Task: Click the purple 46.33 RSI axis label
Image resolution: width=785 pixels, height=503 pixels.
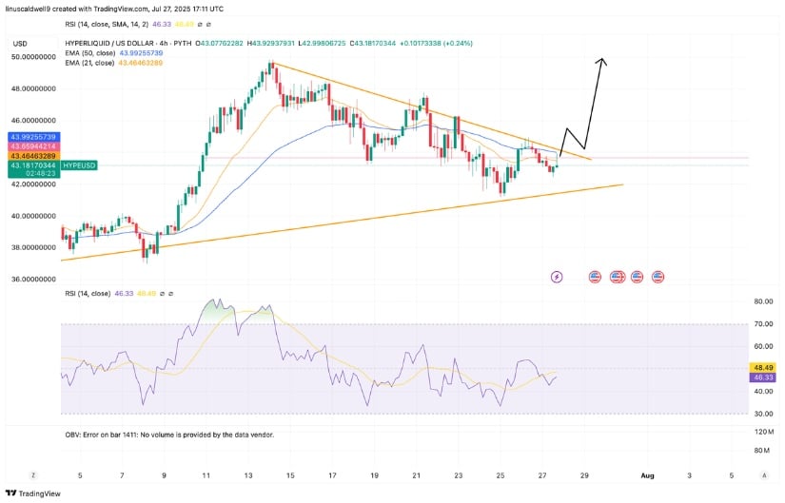Action: click(x=762, y=377)
